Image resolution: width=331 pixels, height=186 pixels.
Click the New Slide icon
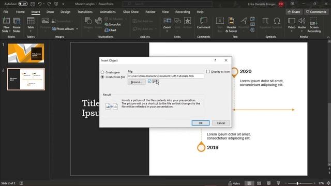(x=6, y=21)
